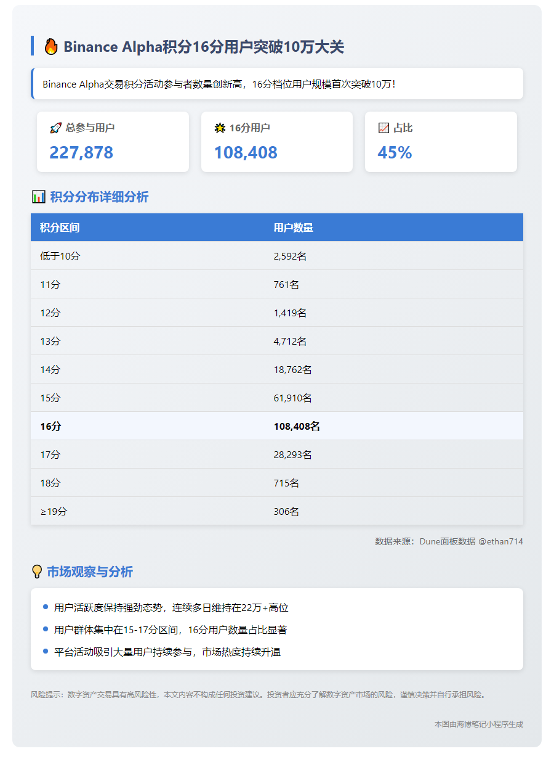Select the 12分 row label
Screen dimensions: 554x767
[50, 313]
